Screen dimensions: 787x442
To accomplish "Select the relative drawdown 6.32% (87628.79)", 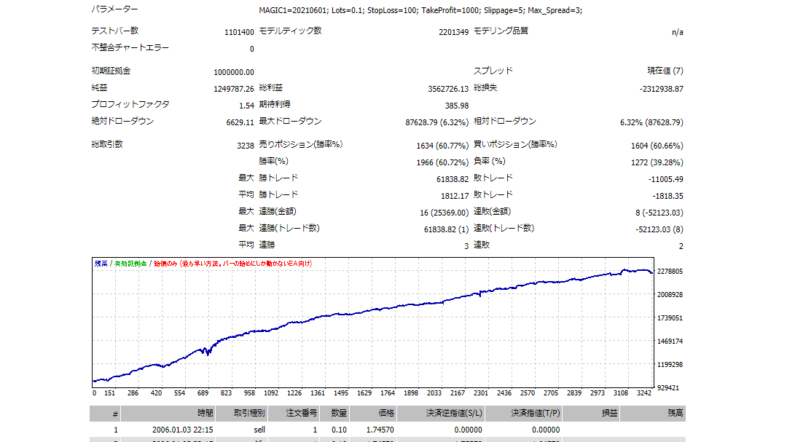I will point(651,122).
